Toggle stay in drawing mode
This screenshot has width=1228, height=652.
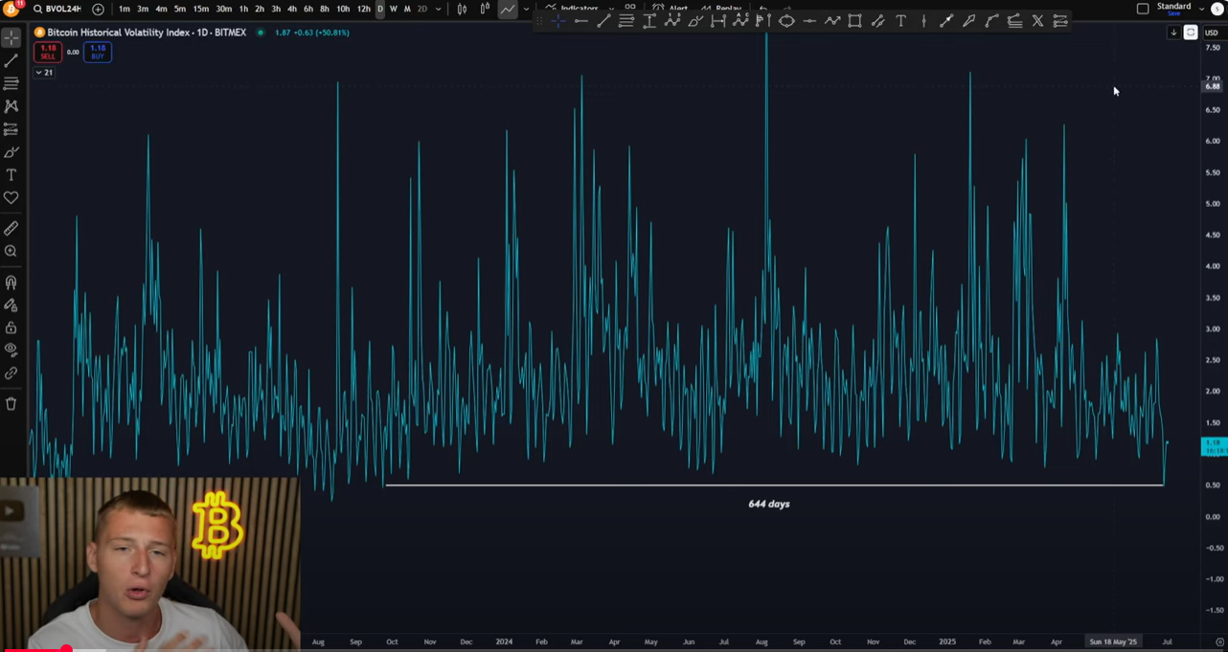click(11, 305)
